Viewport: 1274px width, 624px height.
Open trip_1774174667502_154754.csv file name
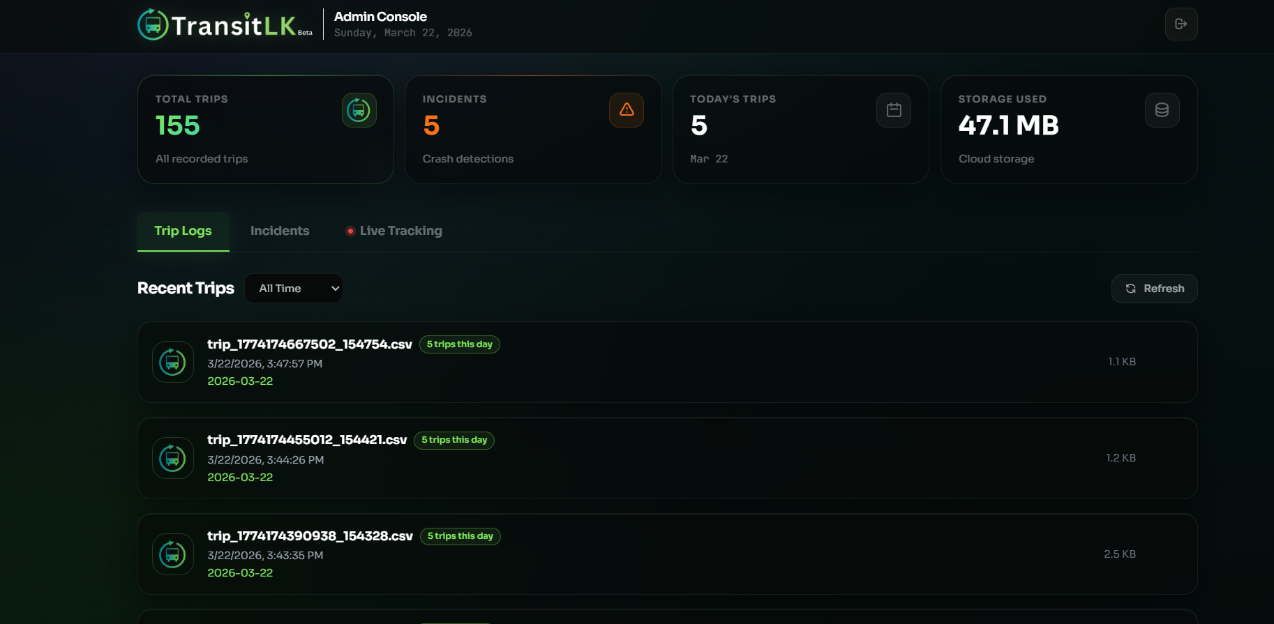tap(309, 344)
